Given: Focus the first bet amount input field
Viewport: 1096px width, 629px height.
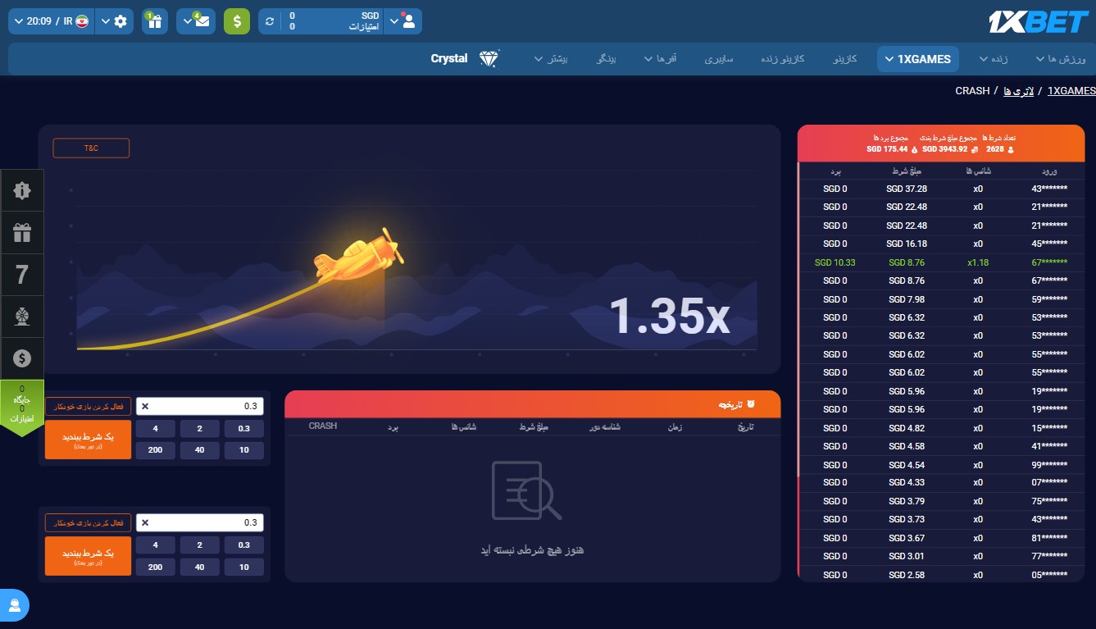Looking at the screenshot, I should point(200,406).
